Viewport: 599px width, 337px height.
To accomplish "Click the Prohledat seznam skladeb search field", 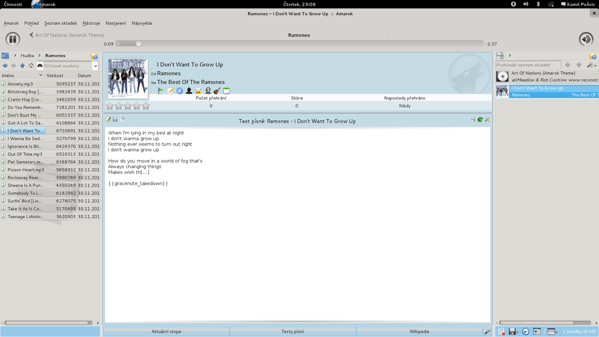I will tap(528, 65).
